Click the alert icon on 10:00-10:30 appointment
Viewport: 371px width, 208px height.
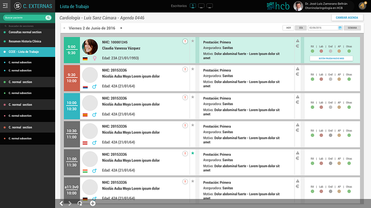pyautogui.click(x=185, y=97)
